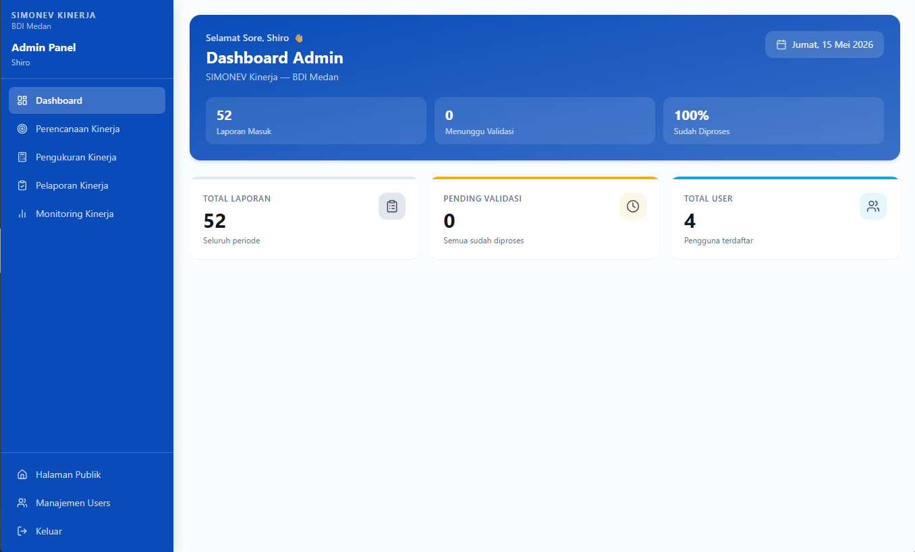915x552 pixels.
Task: Open the Dashboard menu item
Action: 87,100
